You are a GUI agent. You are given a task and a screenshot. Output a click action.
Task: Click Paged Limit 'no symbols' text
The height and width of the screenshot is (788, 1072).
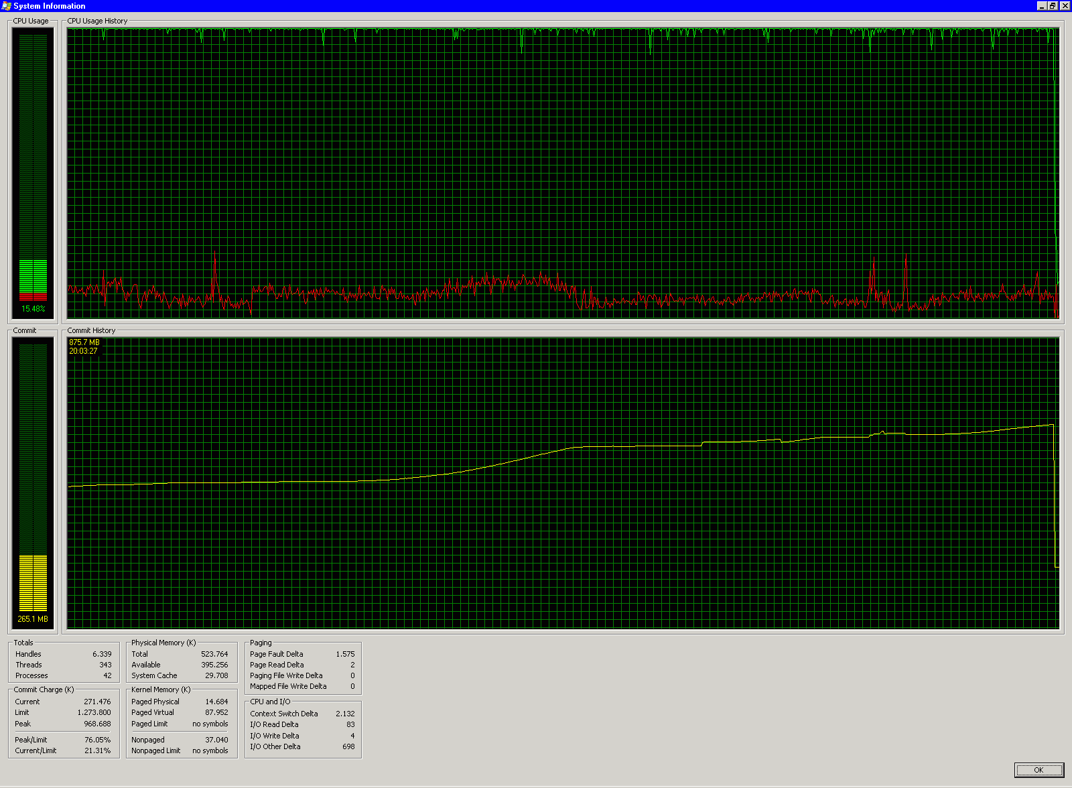coord(210,724)
